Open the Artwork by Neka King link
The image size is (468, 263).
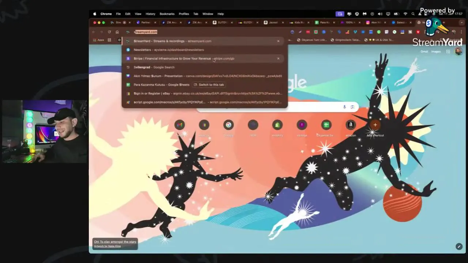pyautogui.click(x=107, y=246)
